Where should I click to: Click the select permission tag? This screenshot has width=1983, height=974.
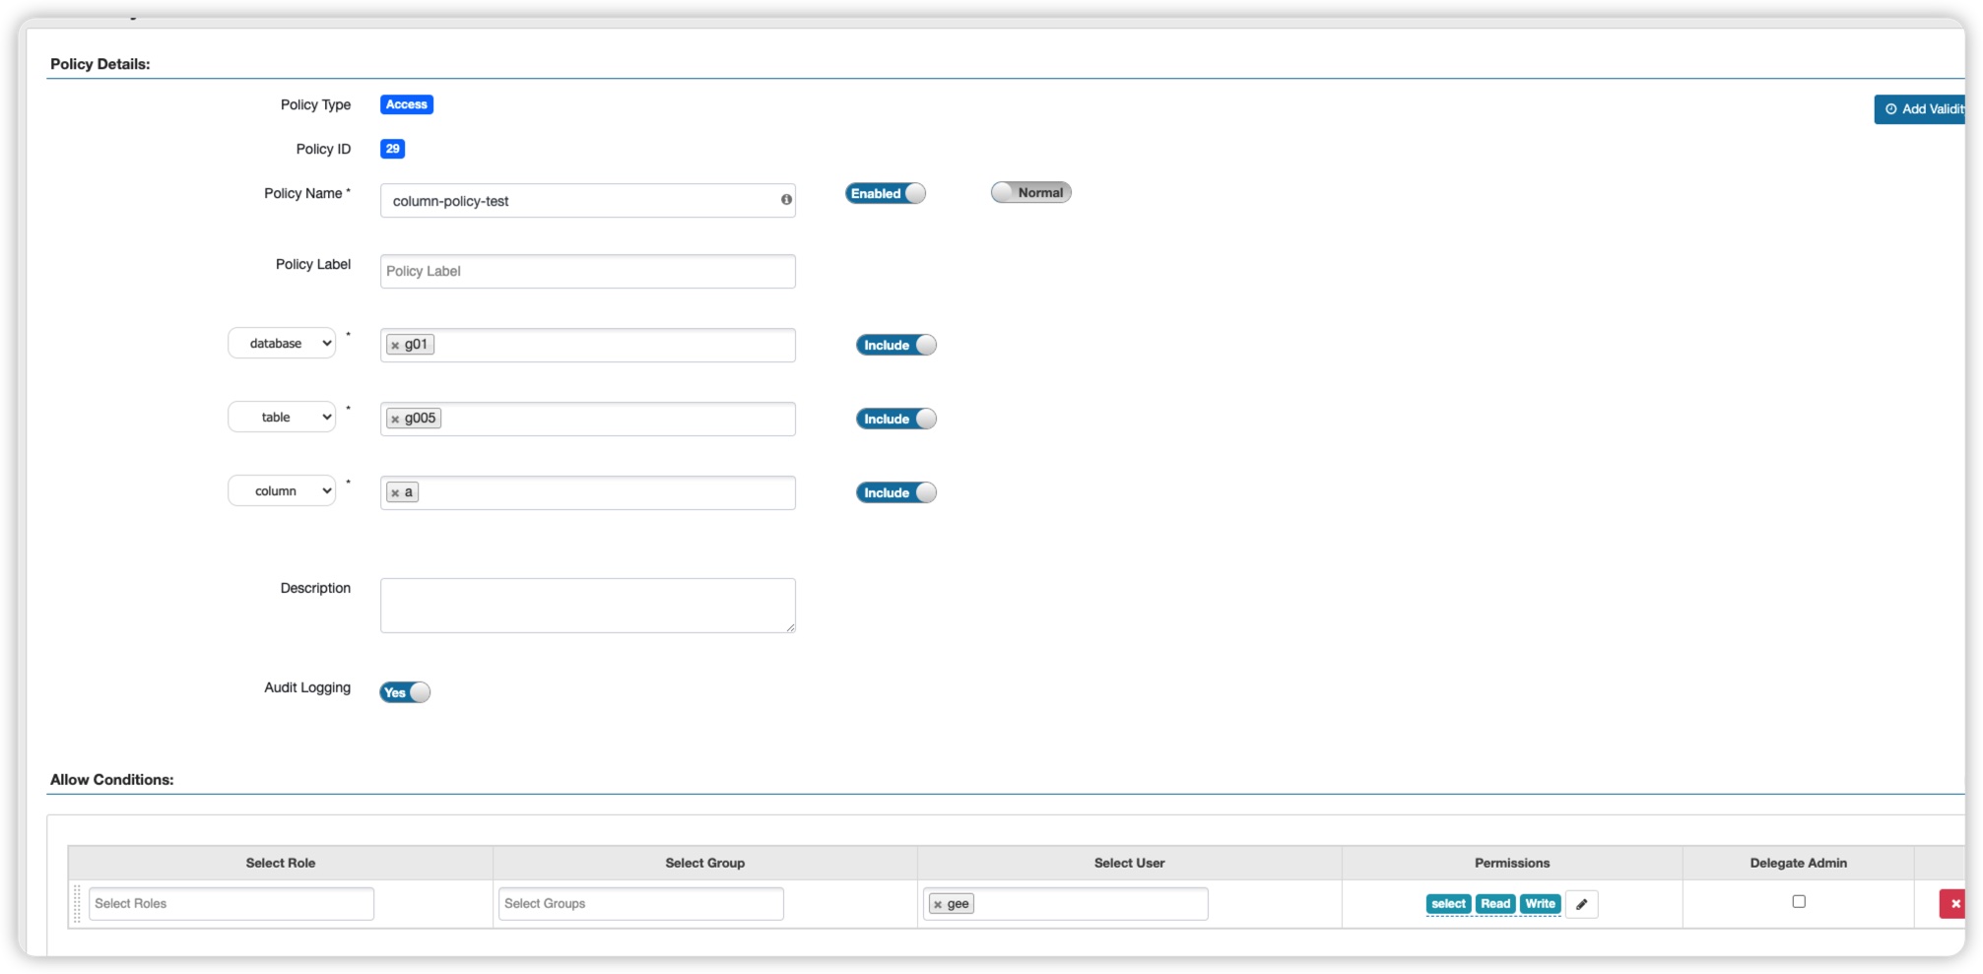pos(1447,904)
